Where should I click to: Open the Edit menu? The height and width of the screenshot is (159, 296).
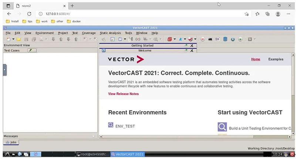17,33
